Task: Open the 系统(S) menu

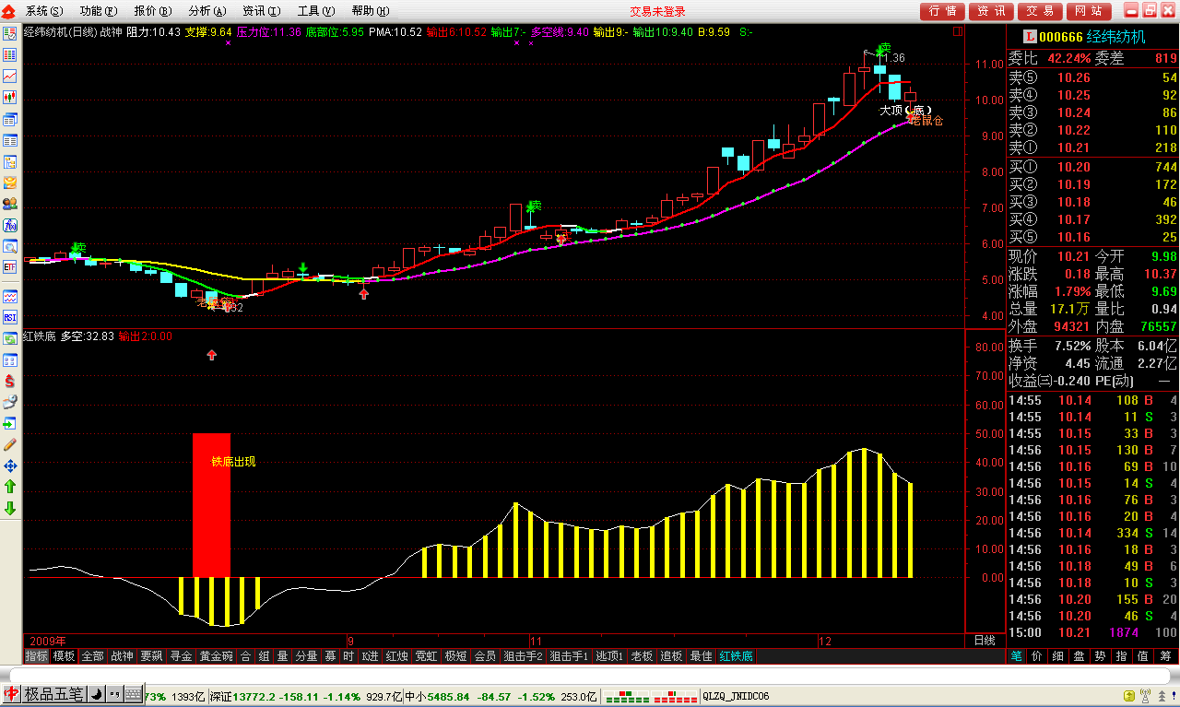Action: 44,11
